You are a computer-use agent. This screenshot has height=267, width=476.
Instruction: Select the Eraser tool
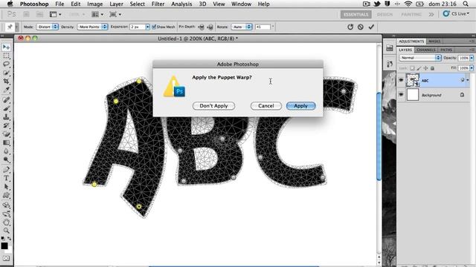pyautogui.click(x=6, y=133)
